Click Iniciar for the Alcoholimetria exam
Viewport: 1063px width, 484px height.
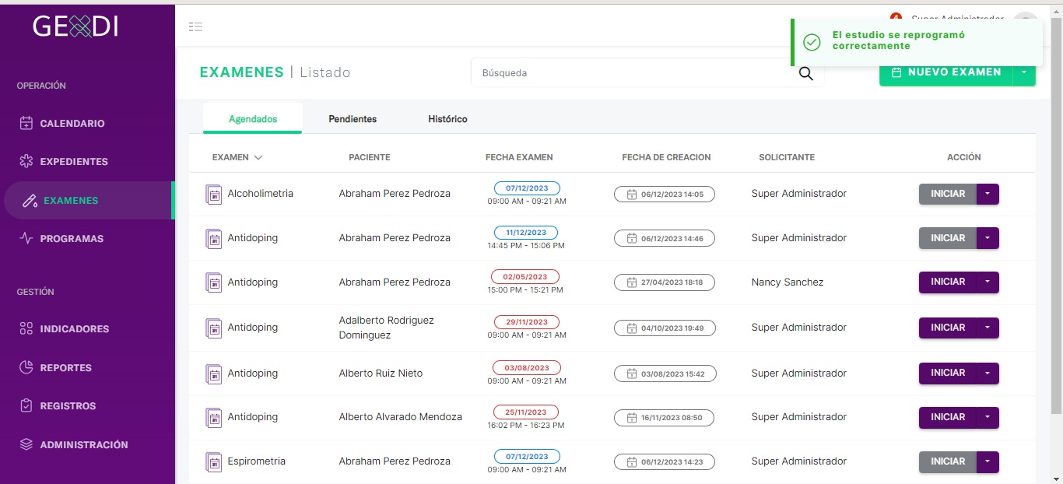point(948,194)
